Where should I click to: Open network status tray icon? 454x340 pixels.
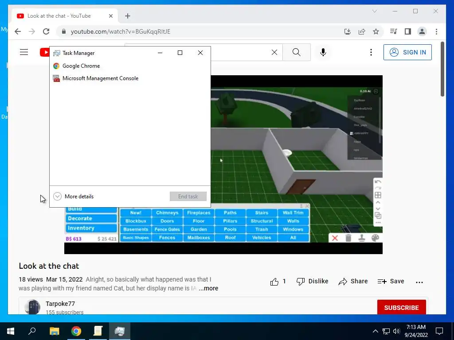coord(386,331)
